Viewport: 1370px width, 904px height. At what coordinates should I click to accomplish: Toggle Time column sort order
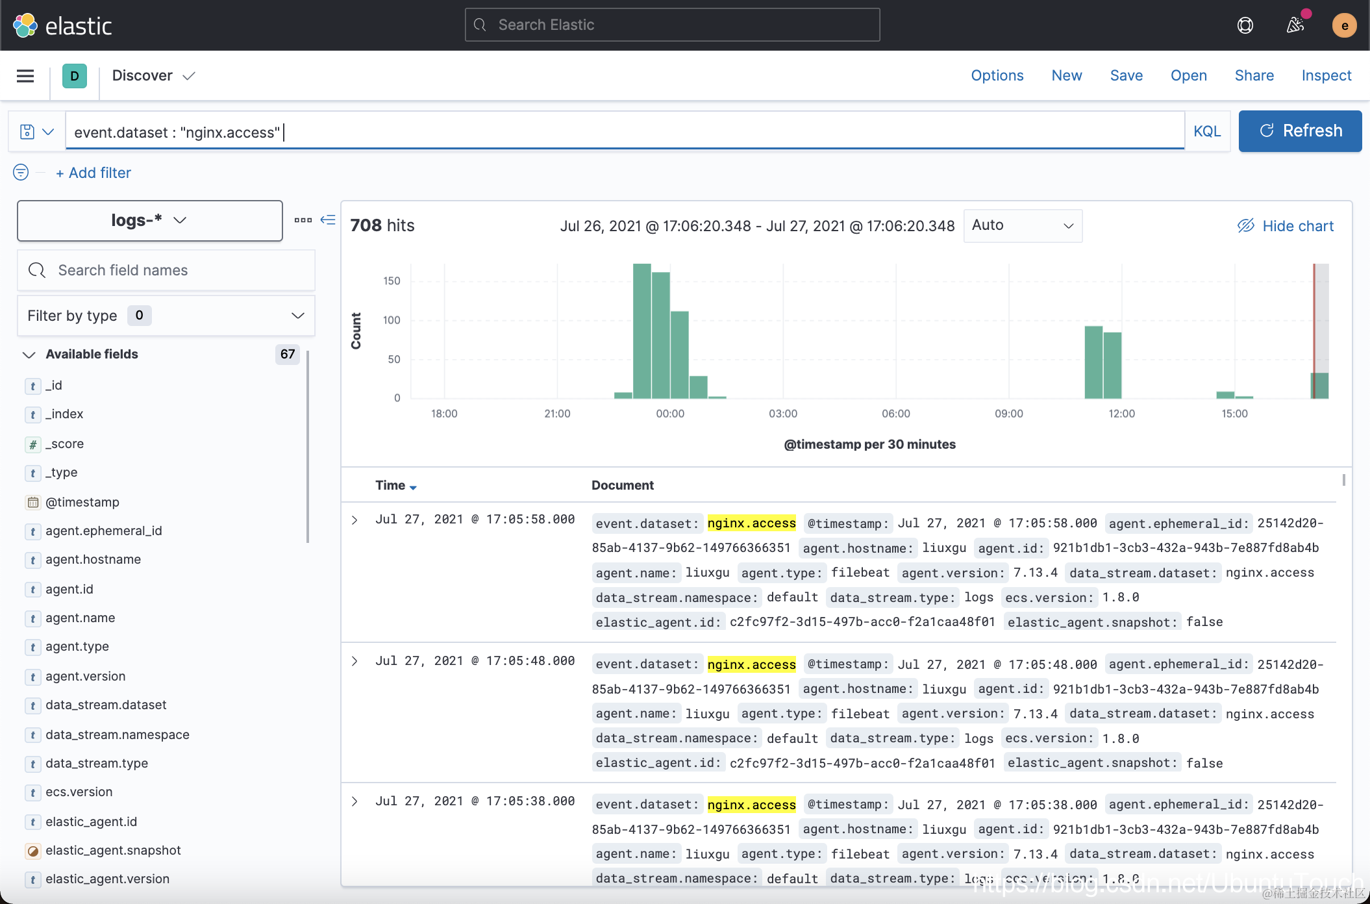click(395, 486)
